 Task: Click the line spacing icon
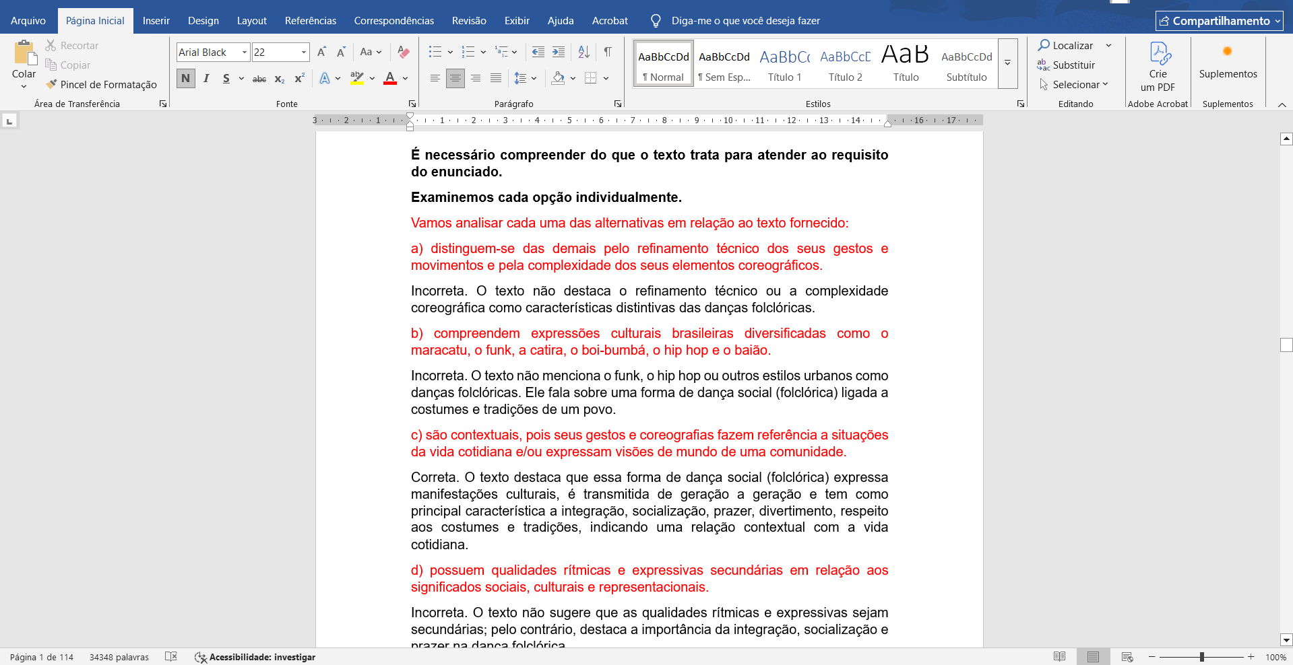click(x=520, y=78)
